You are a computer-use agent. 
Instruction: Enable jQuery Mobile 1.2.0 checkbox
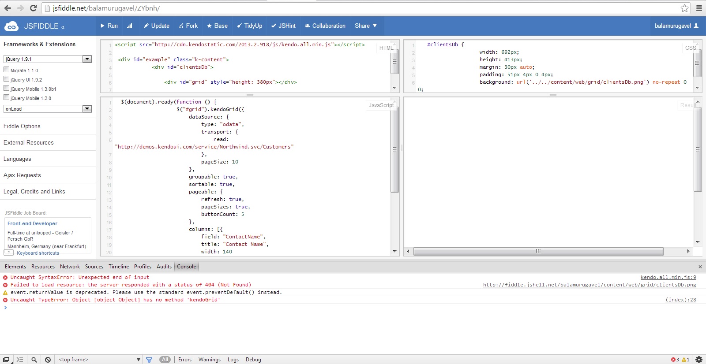7,97
